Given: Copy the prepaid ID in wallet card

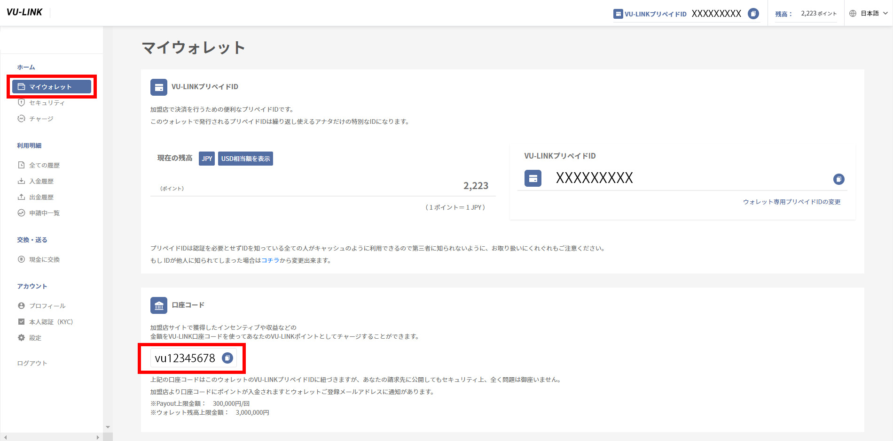Looking at the screenshot, I should [839, 179].
